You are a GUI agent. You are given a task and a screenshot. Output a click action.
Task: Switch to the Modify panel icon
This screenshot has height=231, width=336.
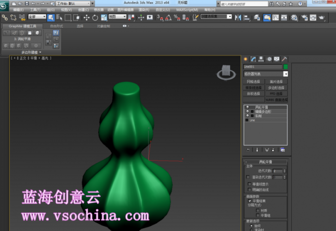pyautogui.click(x=253, y=59)
